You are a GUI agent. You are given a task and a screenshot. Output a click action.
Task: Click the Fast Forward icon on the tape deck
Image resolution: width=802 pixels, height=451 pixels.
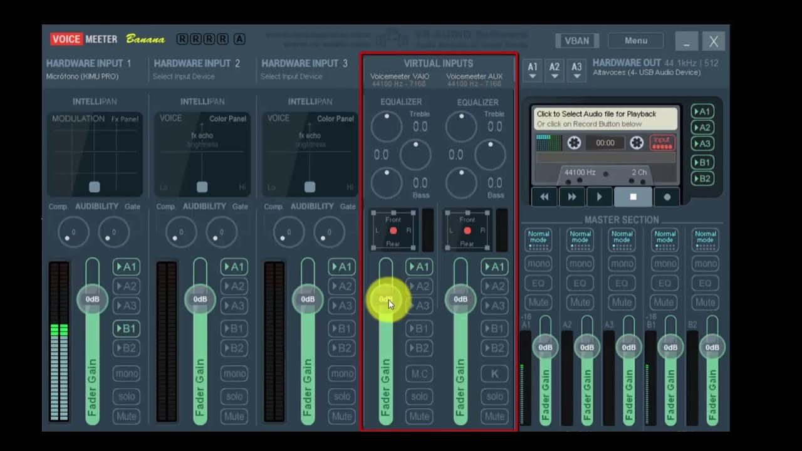pyautogui.click(x=571, y=197)
